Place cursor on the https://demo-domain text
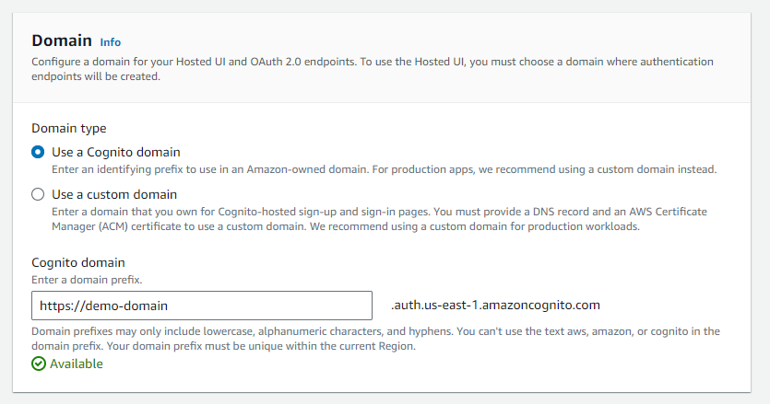This screenshot has height=404, width=770. [x=103, y=305]
